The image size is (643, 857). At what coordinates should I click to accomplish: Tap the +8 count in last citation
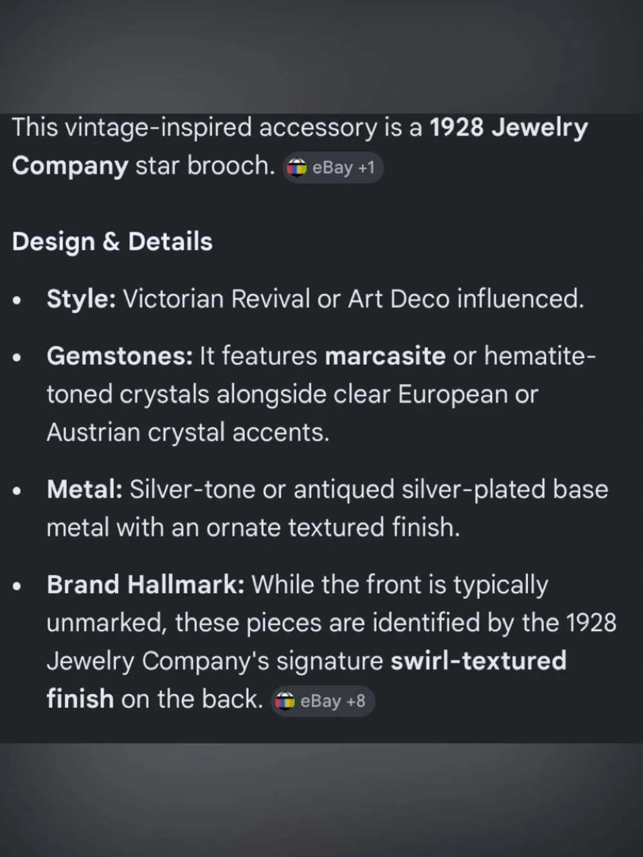pos(356,701)
